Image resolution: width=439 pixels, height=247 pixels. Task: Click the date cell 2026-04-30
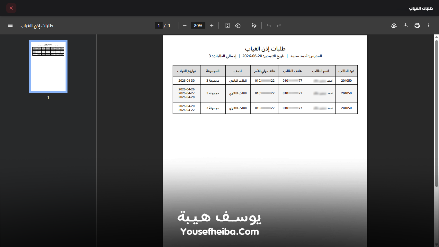[x=186, y=80]
